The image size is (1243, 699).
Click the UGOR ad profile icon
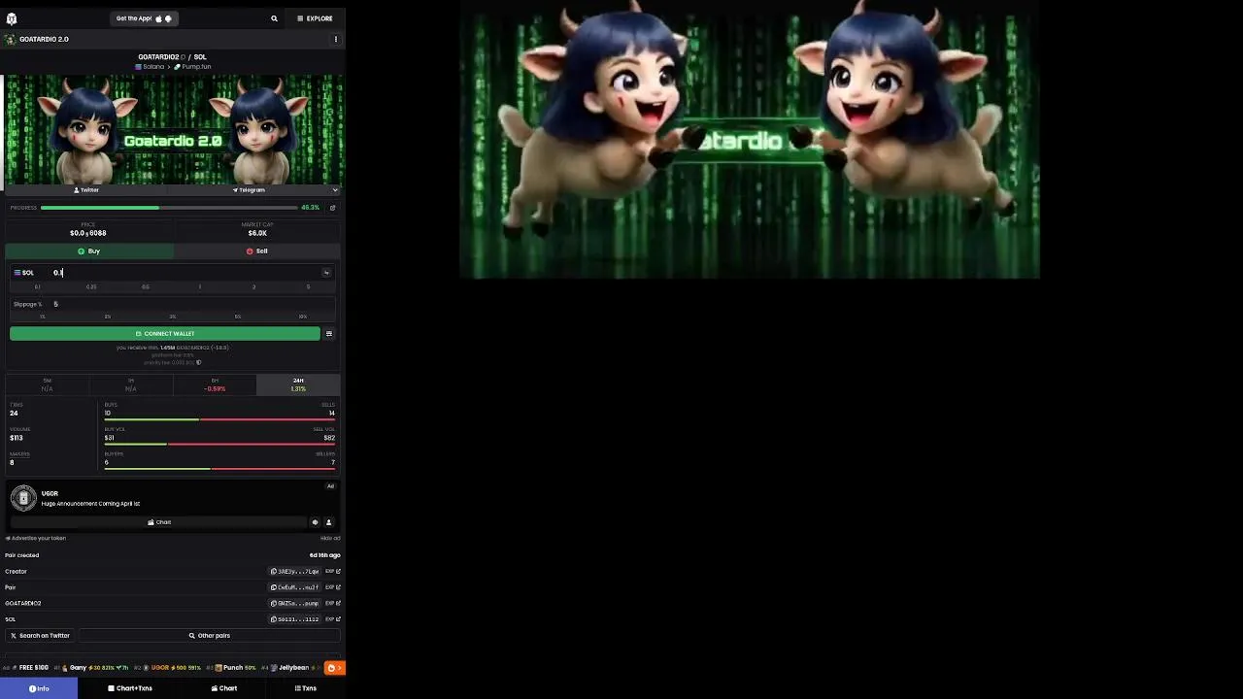328,522
